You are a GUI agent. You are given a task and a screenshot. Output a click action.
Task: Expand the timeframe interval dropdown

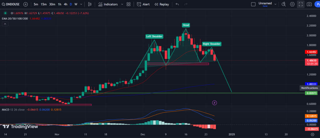pyautogui.click(x=82, y=4)
